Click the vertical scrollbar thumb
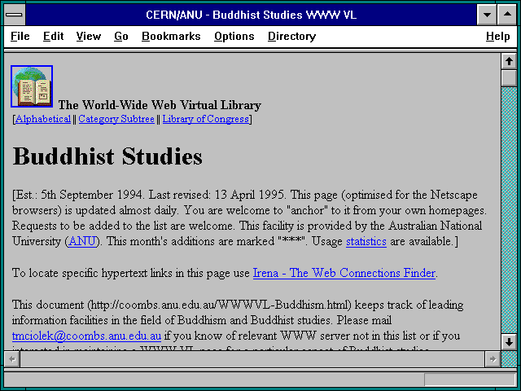This screenshot has width=521, height=391. [509, 77]
